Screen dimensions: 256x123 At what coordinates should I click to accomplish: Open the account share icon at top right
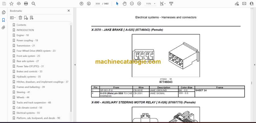coord(252,4)
